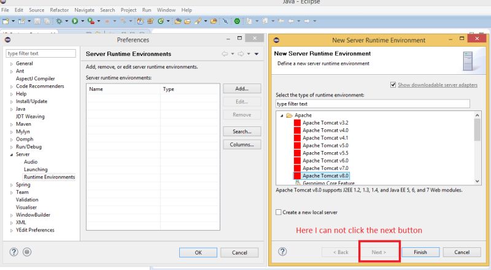Click the help icon in New Server Runtime dialog
This screenshot has height=270, width=491.
point(282,252)
